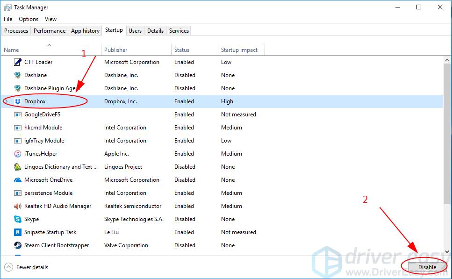The image size is (452, 279).
Task: Select the CTF Loader icon
Action: tap(17, 62)
